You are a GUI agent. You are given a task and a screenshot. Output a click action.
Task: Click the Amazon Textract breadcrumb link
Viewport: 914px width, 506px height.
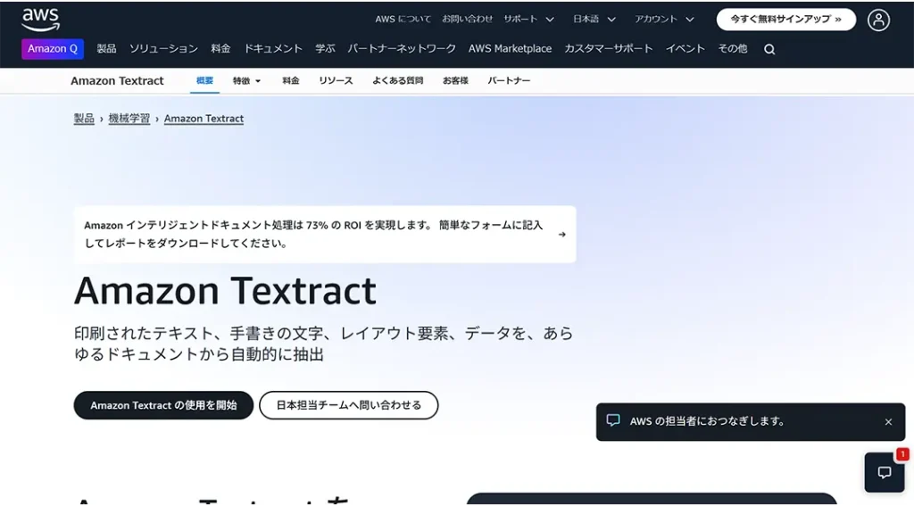204,119
